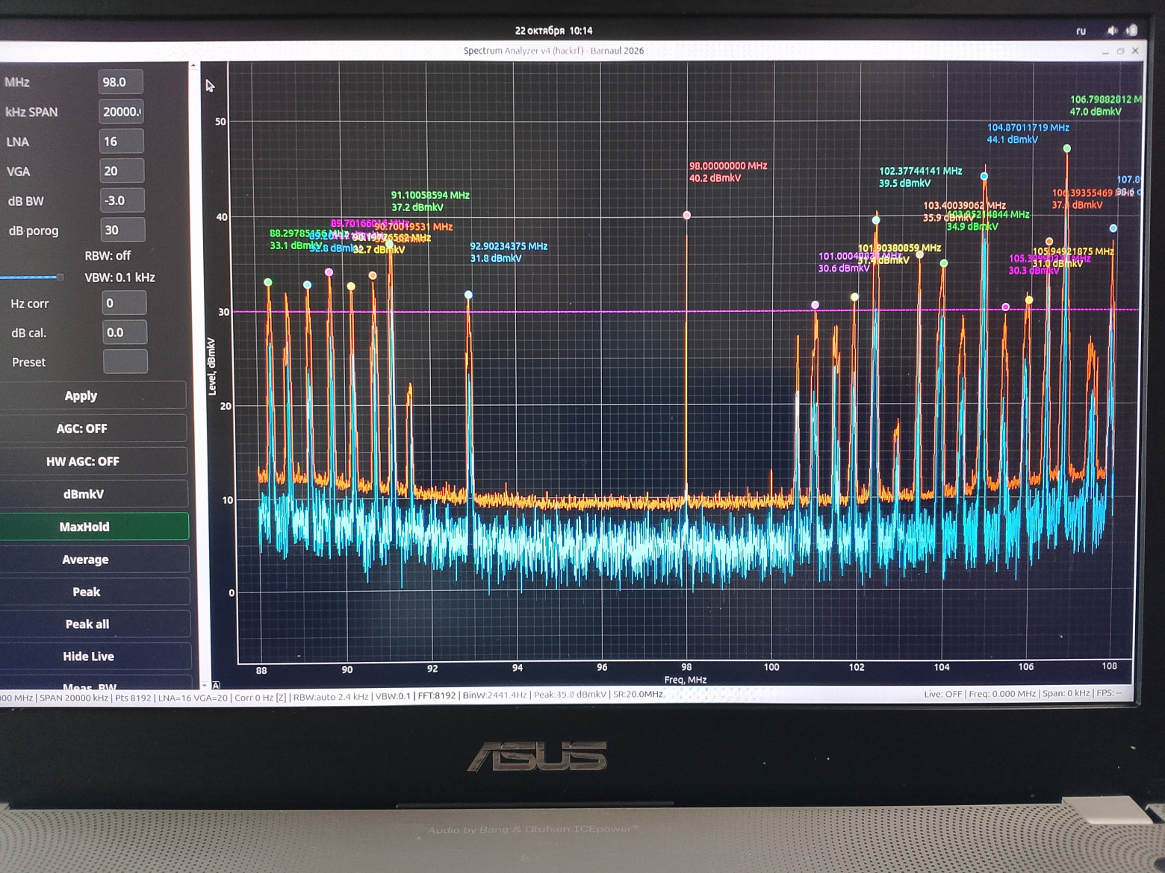Open the volume indicator in the top bar
Image resolution: width=1165 pixels, height=873 pixels.
[1112, 31]
